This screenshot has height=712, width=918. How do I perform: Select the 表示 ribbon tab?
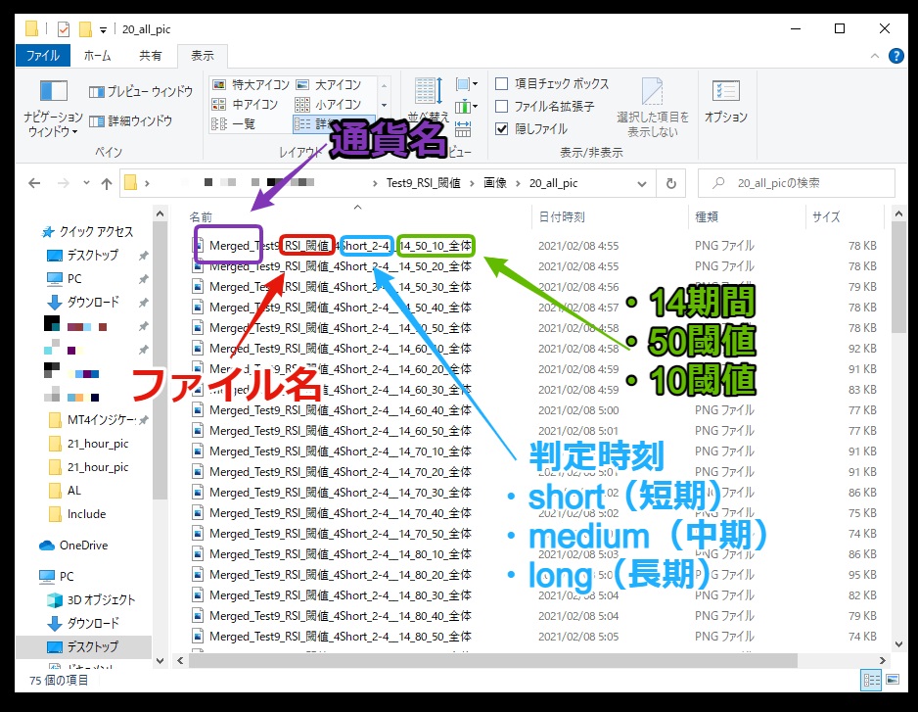[203, 56]
